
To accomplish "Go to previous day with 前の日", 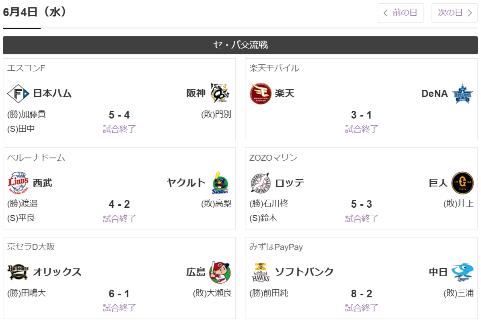I will tap(401, 13).
